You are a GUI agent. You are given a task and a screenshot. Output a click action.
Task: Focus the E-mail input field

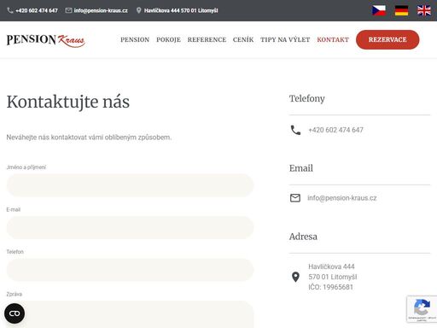pos(130,227)
